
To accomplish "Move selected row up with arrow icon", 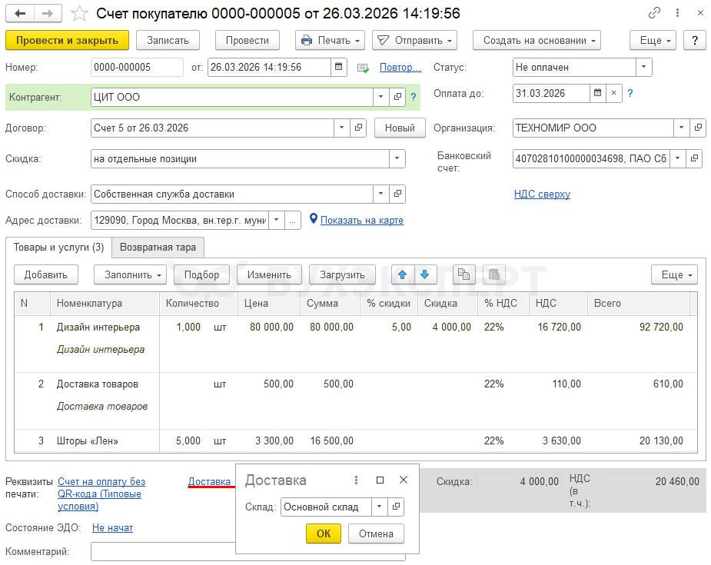I will pos(403,274).
